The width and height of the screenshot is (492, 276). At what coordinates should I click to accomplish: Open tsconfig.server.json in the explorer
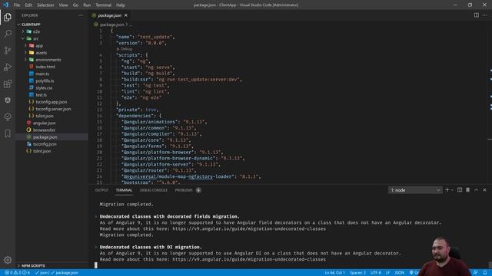pyautogui.click(x=53, y=109)
